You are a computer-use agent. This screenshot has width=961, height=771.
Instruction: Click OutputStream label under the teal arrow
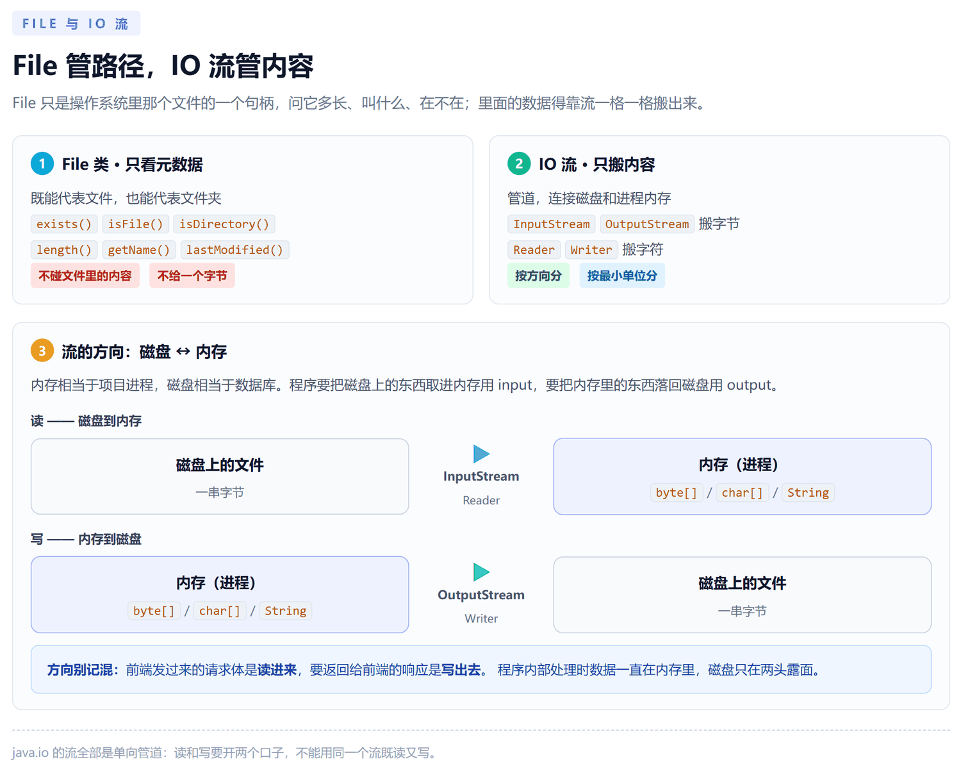coord(481,595)
